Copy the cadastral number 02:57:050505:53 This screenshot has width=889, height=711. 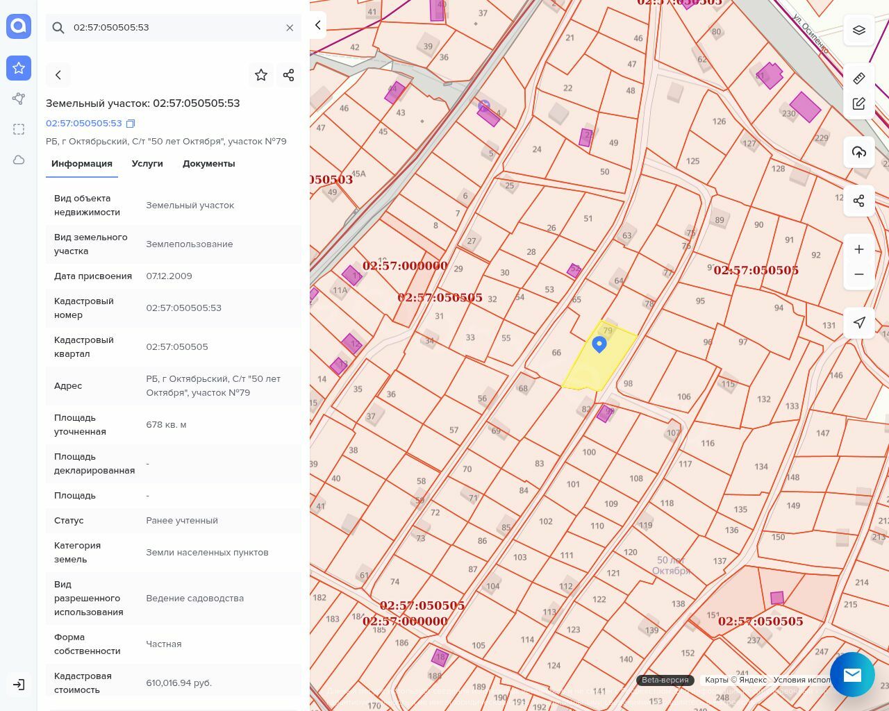pos(131,124)
